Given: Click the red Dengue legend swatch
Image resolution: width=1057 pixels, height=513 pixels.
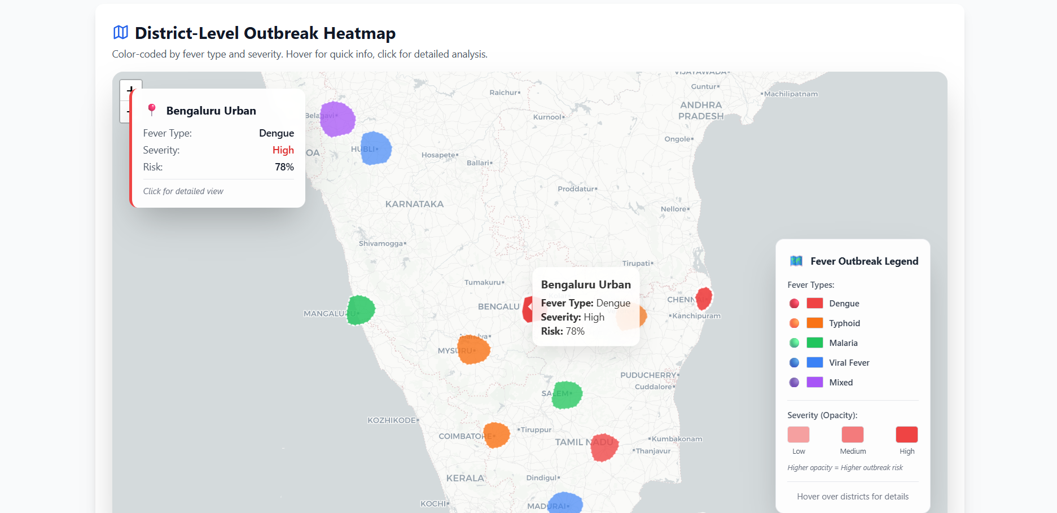Looking at the screenshot, I should click(x=815, y=303).
